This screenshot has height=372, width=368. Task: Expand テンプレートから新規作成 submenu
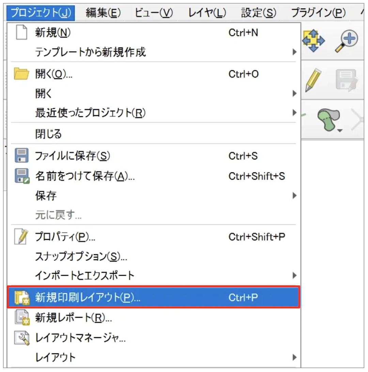tap(294, 52)
